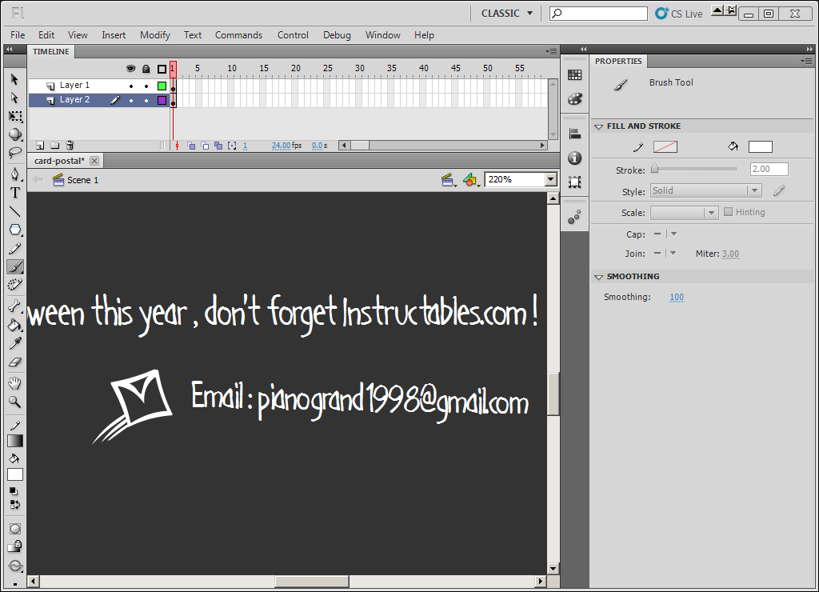
Task: Open the Swatches panel icon
Action: (574, 75)
